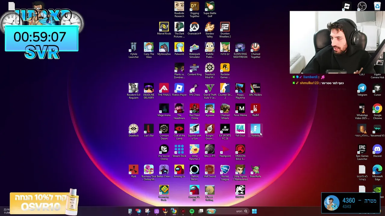Open the Deadlock Mod Manager icon
This screenshot has height=216, width=385.
click(x=210, y=71)
